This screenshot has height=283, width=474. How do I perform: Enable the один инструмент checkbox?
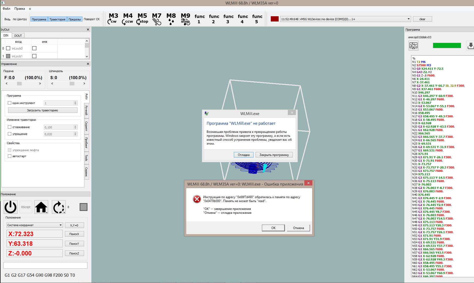9,103
